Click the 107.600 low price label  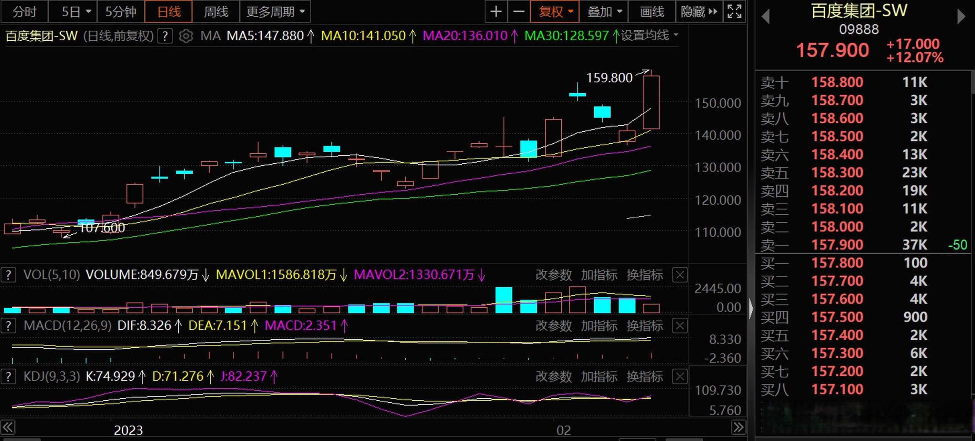tap(102, 228)
